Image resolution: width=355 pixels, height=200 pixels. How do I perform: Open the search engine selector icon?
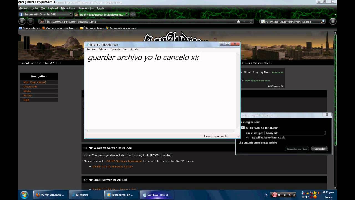263,21
